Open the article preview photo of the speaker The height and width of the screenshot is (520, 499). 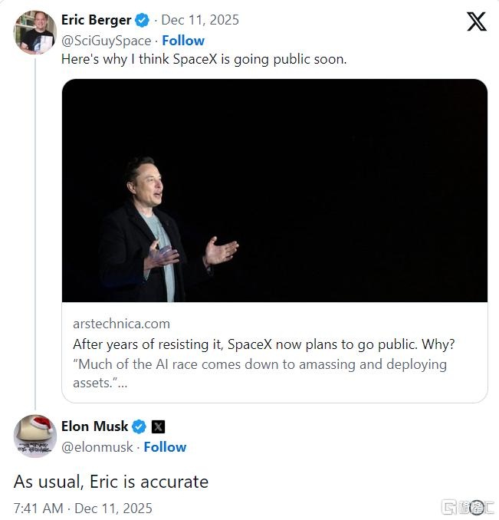click(274, 190)
